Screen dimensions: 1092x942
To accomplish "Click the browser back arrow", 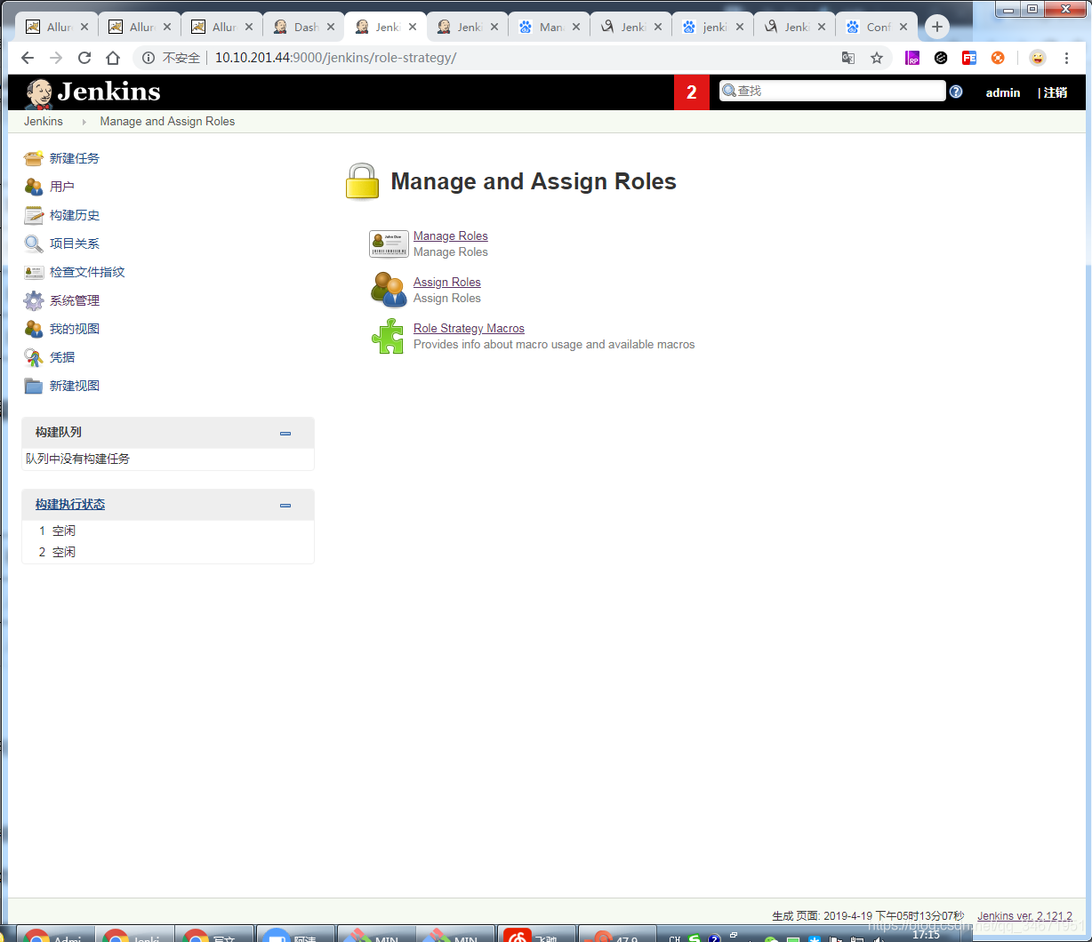I will point(28,58).
